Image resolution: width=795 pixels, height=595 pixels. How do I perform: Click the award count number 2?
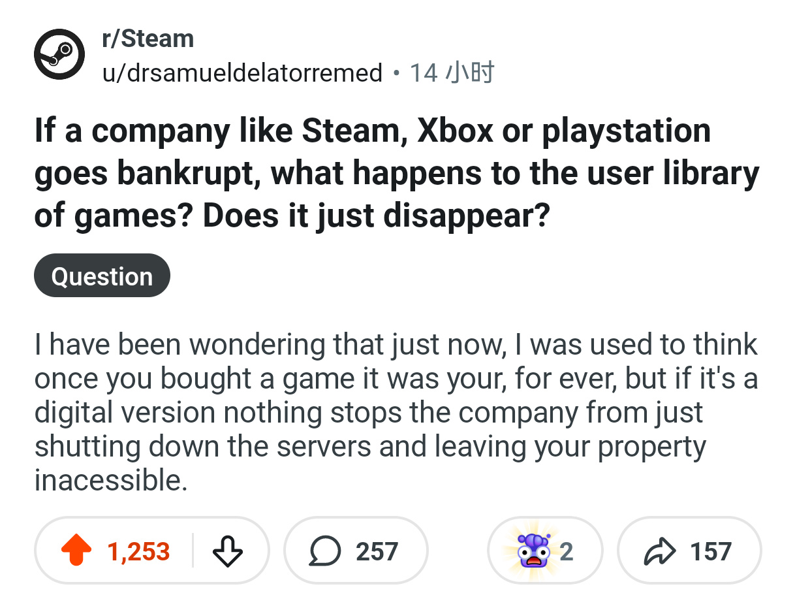click(x=566, y=551)
